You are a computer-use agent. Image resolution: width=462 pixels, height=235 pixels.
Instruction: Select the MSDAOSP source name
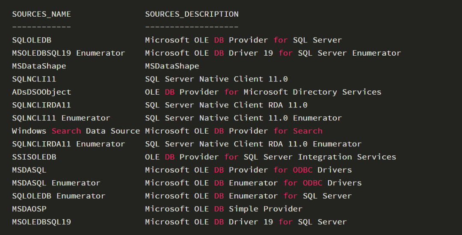[29, 209]
